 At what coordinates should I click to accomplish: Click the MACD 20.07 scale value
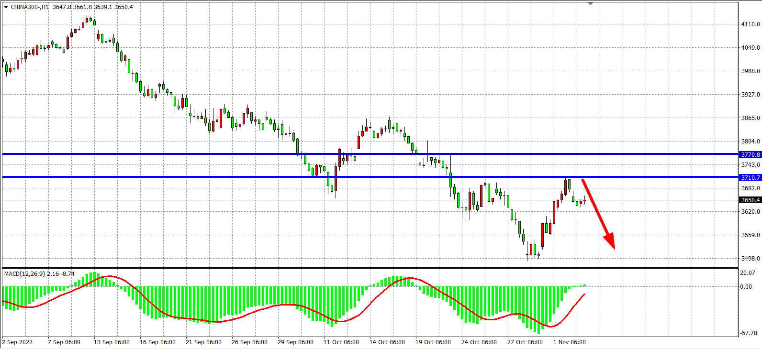(747, 273)
